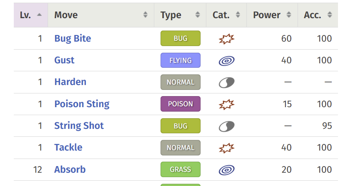The height and width of the screenshot is (186, 346).
Task: Click the physical category icon for Bug Bite
Action: [226, 39]
